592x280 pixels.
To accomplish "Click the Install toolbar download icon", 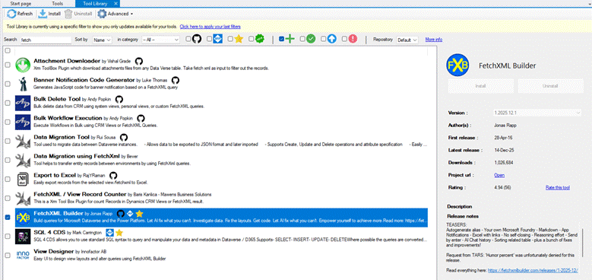I will [43, 14].
